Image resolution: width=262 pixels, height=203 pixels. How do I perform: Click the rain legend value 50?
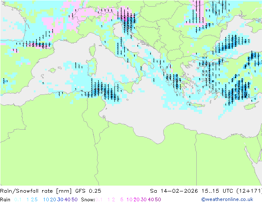74,200
